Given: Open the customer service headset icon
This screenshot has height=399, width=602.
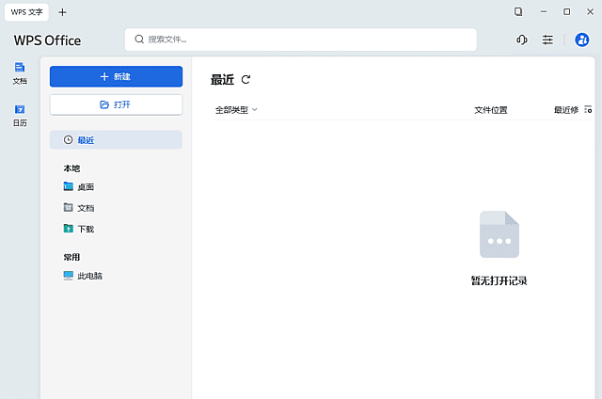Looking at the screenshot, I should click(521, 40).
